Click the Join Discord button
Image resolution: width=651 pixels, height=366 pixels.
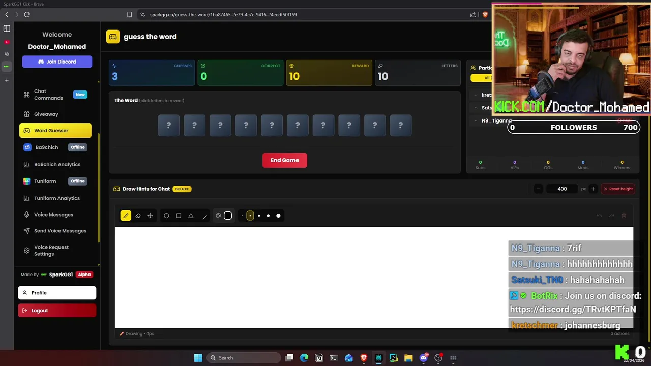[57, 62]
